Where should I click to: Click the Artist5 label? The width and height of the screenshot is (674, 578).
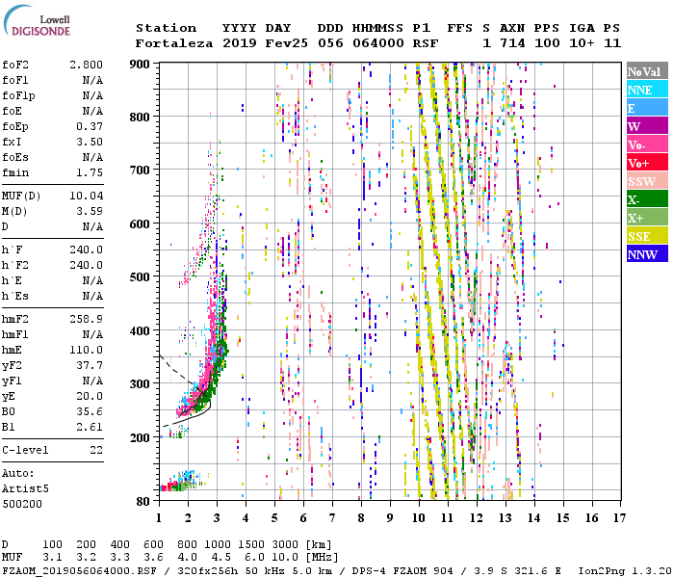25,488
